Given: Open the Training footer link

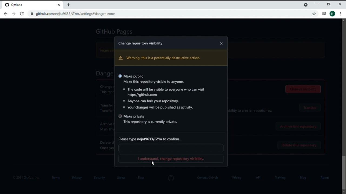Looking at the screenshot, I should (280, 178).
